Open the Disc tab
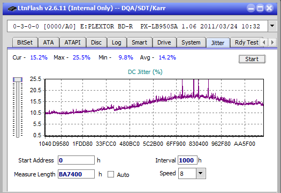The height and width of the screenshot is (193, 281). click(96, 42)
